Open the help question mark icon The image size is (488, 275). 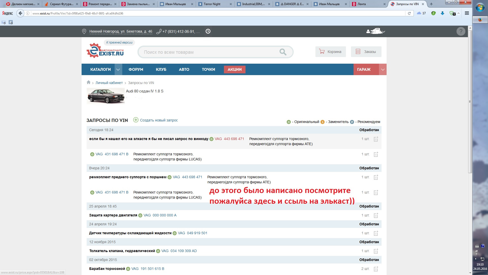461,31
